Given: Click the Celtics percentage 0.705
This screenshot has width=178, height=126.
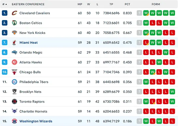Looking at the screenshot, I should [127, 23].
